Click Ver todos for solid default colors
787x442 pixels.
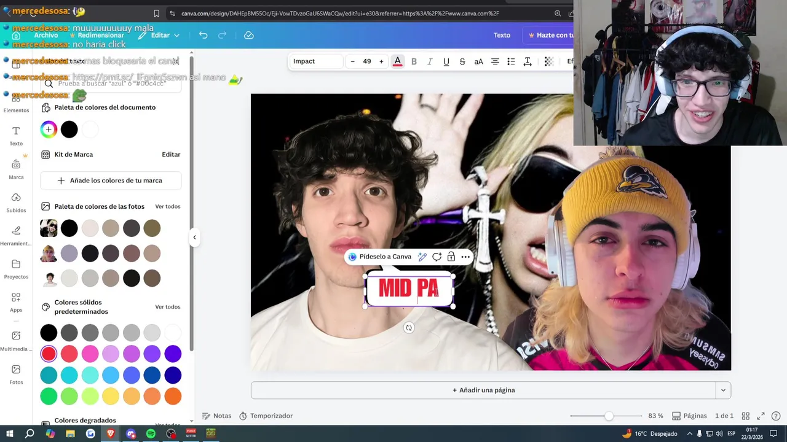click(x=168, y=307)
